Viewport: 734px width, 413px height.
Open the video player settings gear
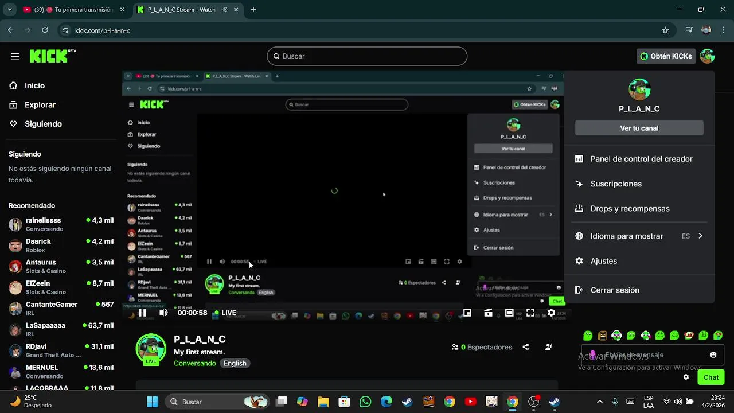pos(551,313)
